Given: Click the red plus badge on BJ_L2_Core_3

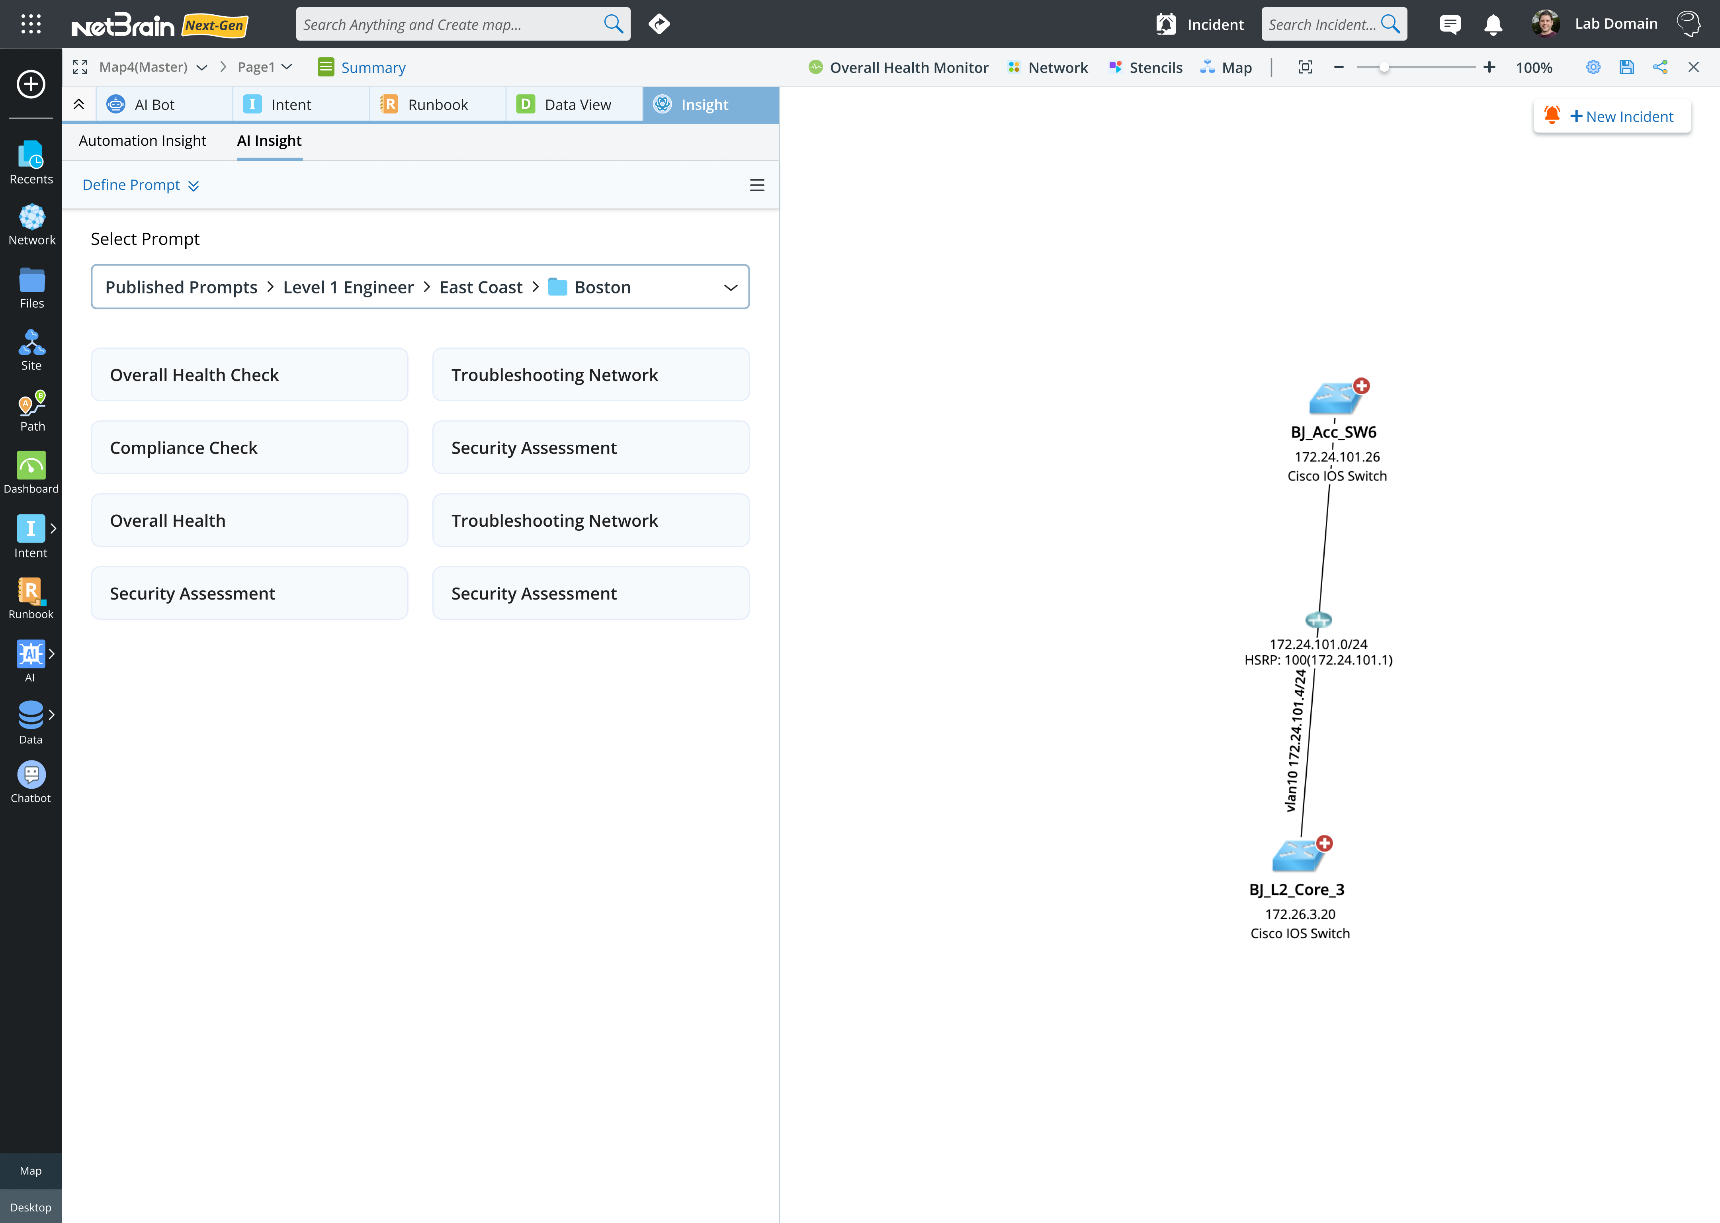Looking at the screenshot, I should pyautogui.click(x=1324, y=844).
